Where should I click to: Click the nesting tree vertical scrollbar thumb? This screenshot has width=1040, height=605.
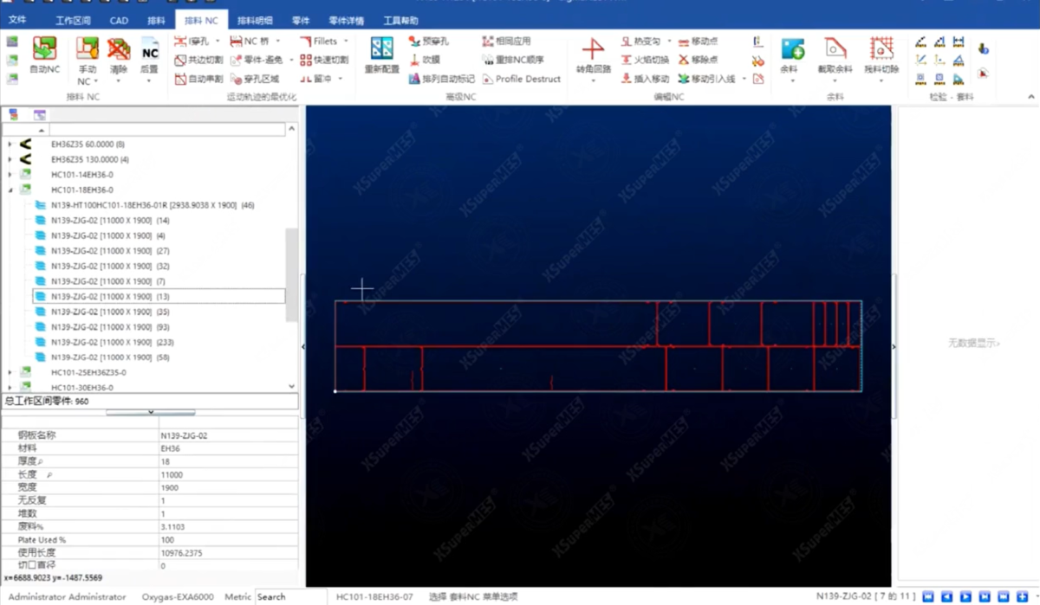tap(291, 273)
